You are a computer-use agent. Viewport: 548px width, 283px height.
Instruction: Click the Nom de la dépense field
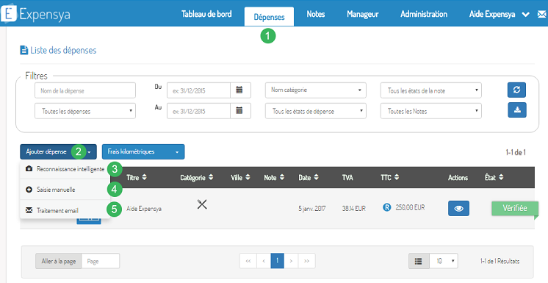[85, 90]
